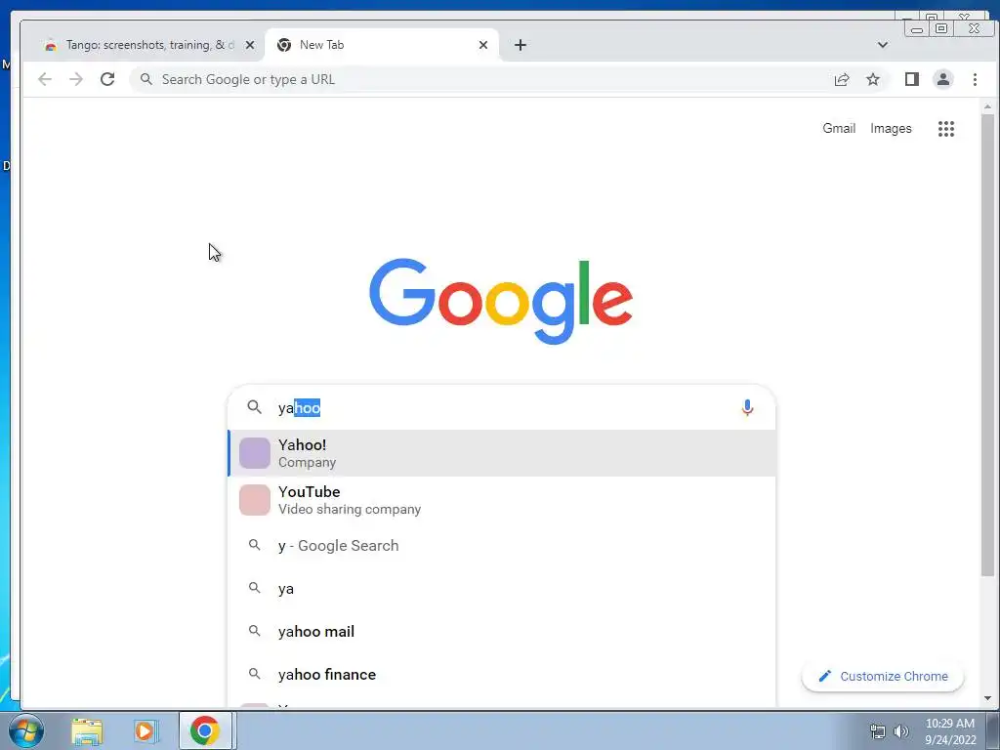Launch Windows Media Player from taskbar

point(145,730)
